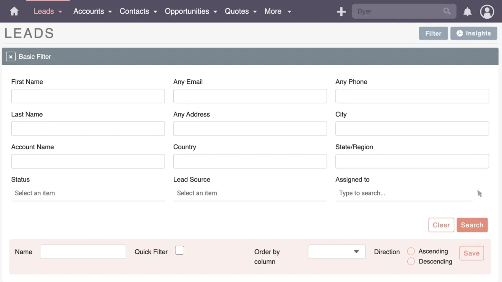Close the Basic Filter panel
Screen dimensions: 502x282
(11, 56)
